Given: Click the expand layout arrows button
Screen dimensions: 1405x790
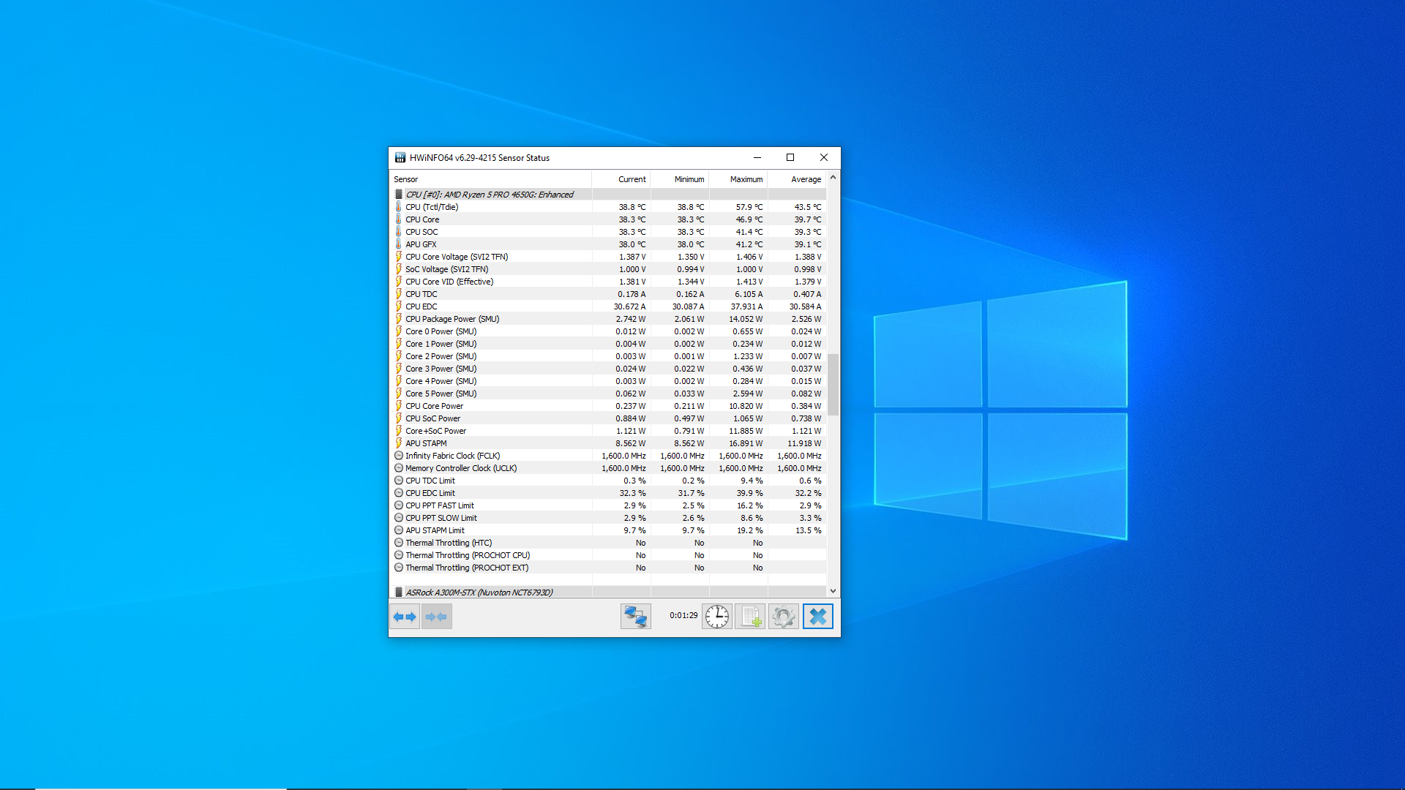Looking at the screenshot, I should click(405, 617).
